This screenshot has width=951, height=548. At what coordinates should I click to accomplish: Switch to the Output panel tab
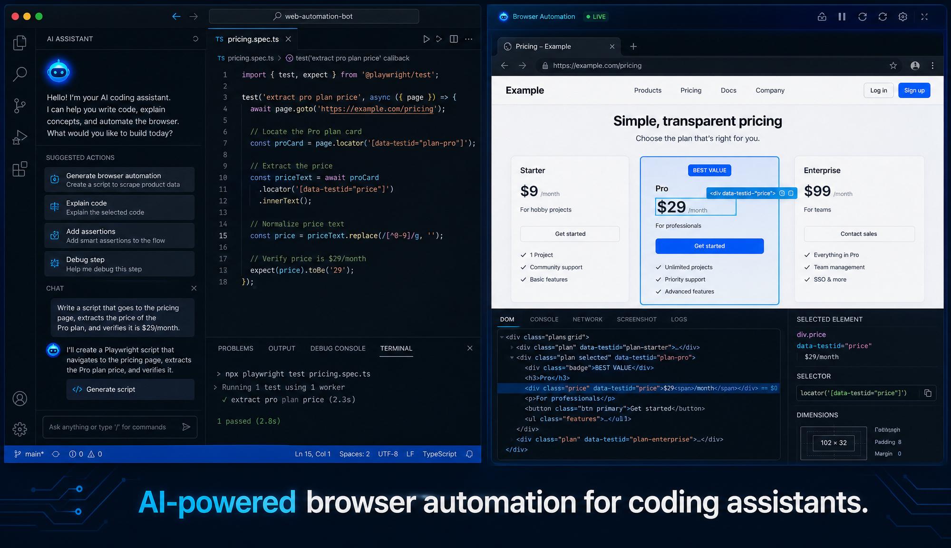(281, 348)
